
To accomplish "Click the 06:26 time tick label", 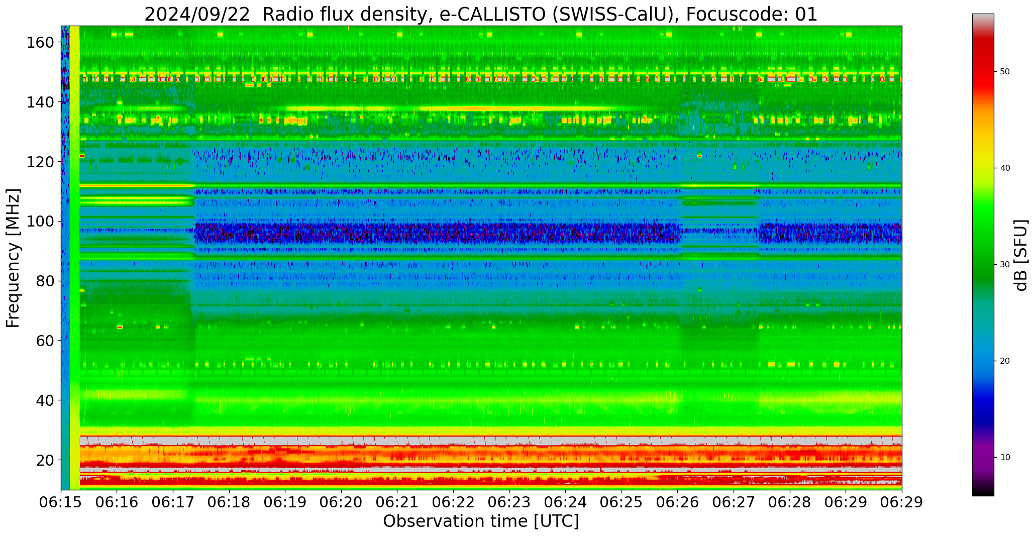I will [x=677, y=502].
